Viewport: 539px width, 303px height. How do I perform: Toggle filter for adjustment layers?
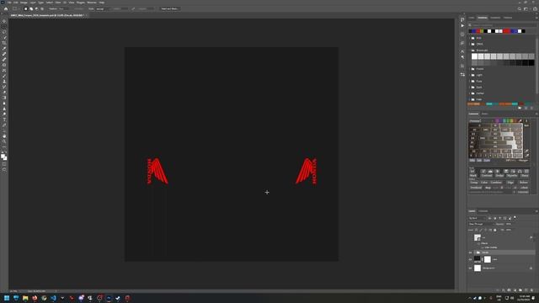coord(495,218)
